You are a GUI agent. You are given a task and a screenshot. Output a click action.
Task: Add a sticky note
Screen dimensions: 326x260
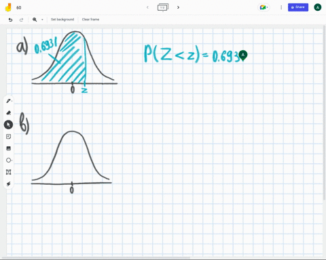pyautogui.click(x=9, y=137)
